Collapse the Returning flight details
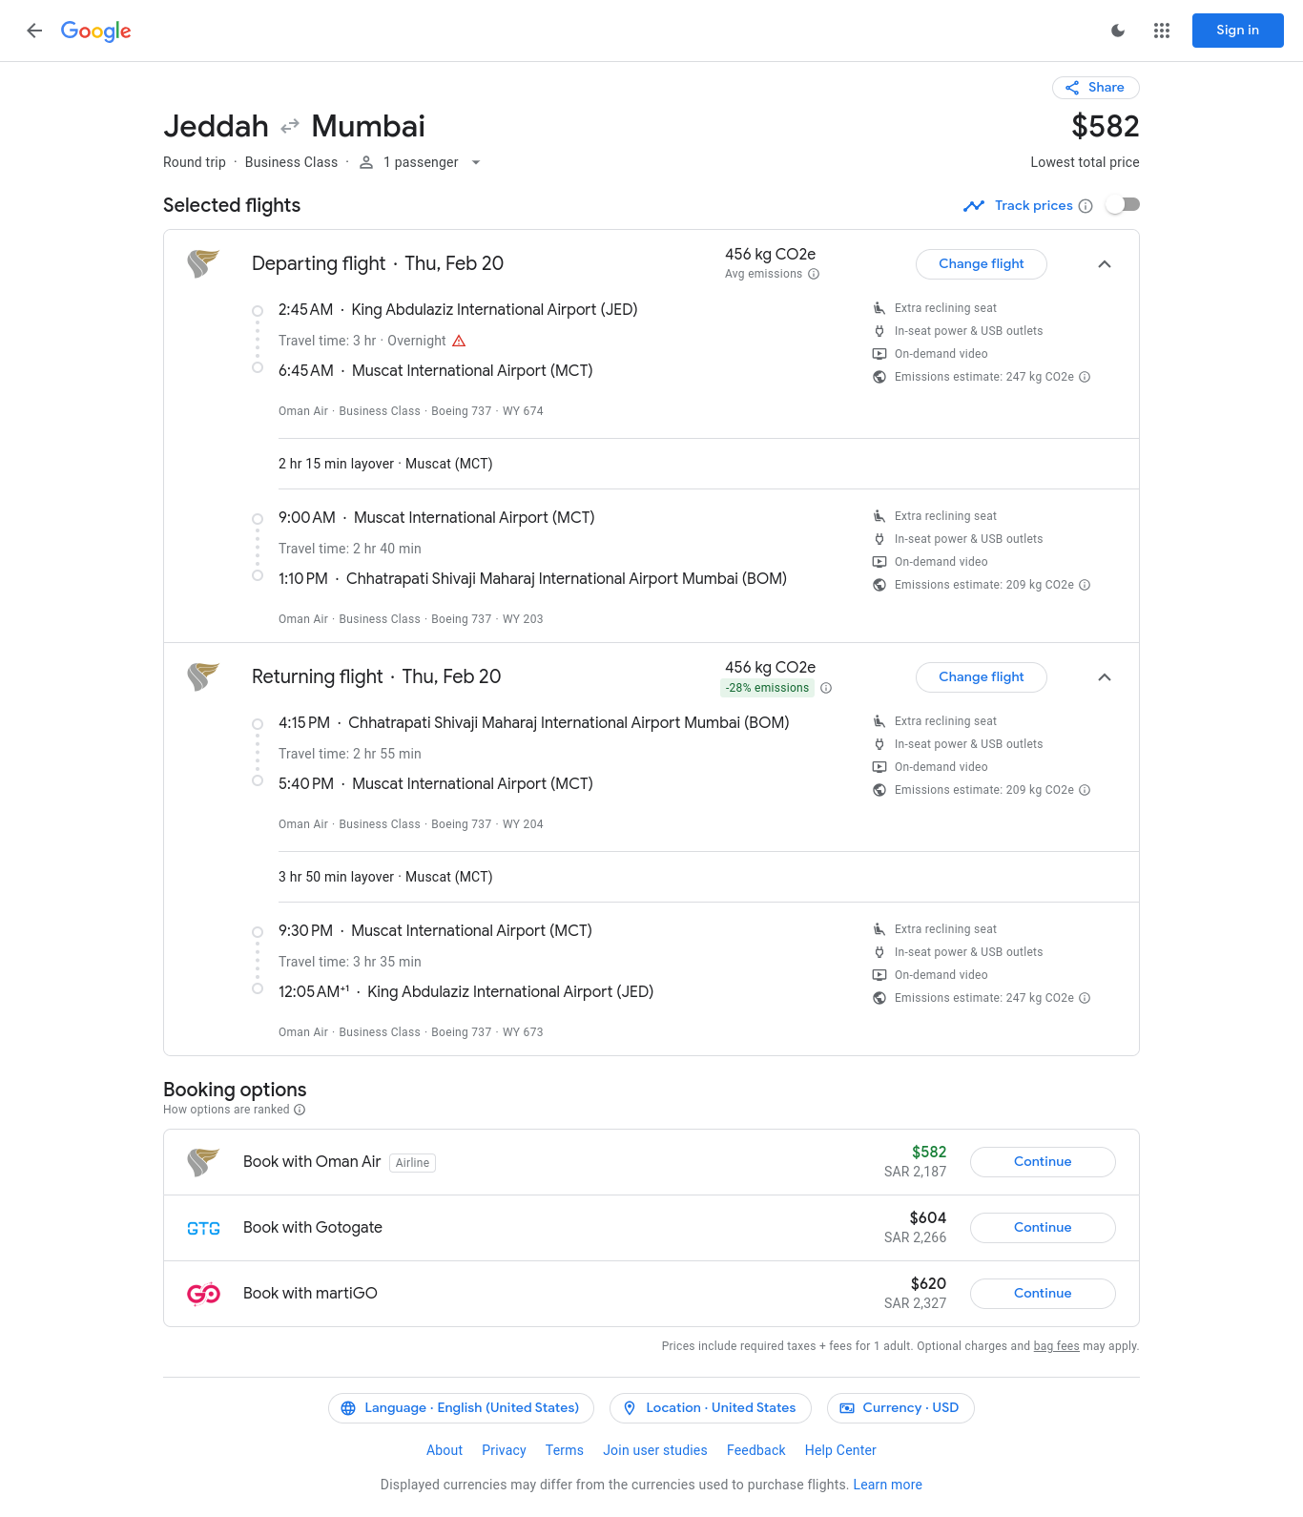The width and height of the screenshot is (1303, 1517). pyautogui.click(x=1105, y=677)
